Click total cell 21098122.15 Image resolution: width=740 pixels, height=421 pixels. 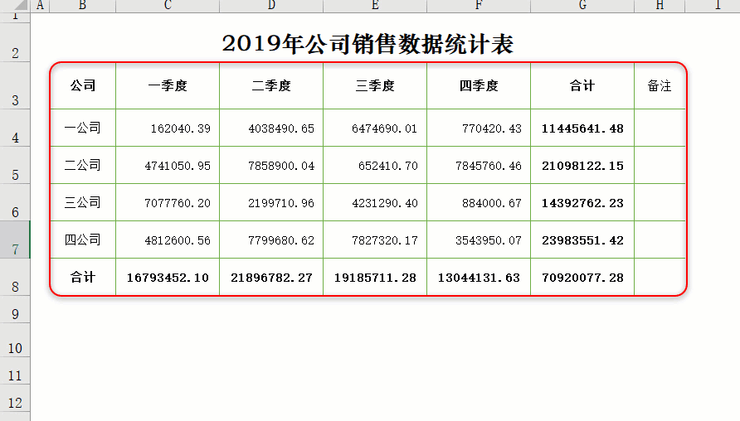[x=582, y=165]
